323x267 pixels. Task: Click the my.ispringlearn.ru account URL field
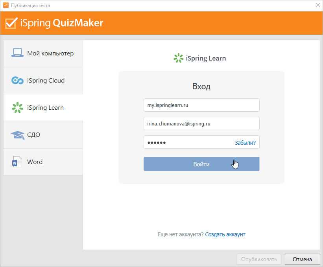click(201, 105)
